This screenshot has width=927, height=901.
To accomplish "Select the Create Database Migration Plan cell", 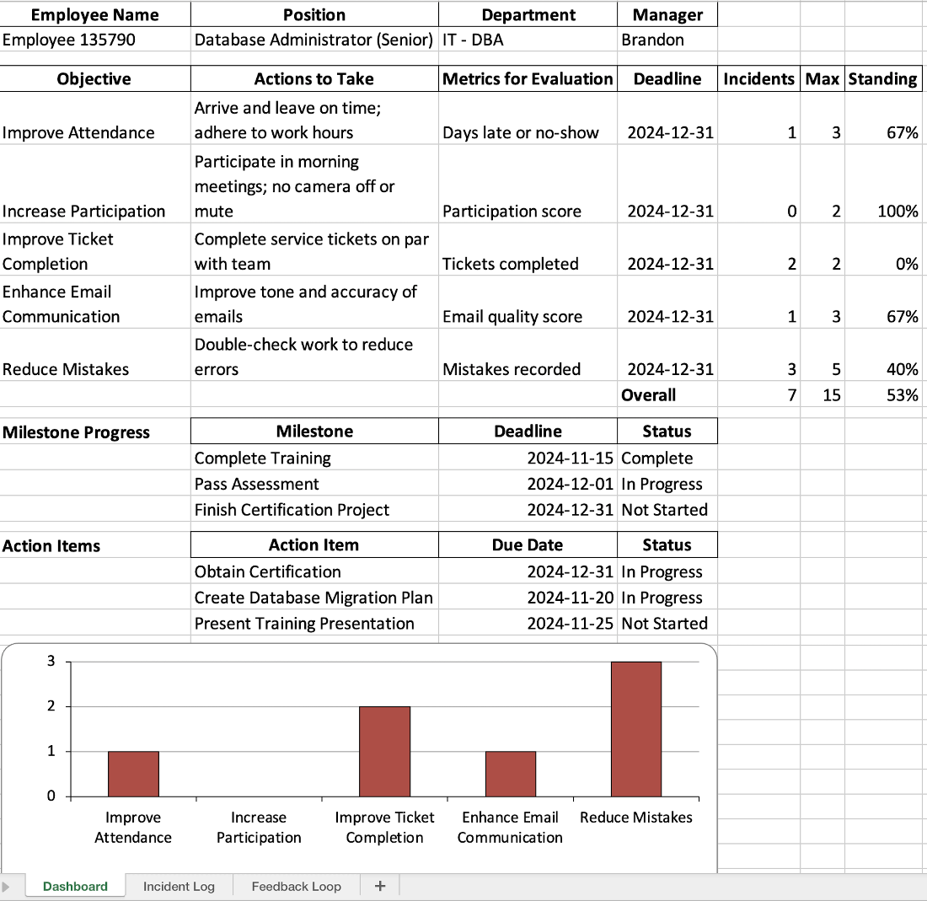I will [314, 597].
